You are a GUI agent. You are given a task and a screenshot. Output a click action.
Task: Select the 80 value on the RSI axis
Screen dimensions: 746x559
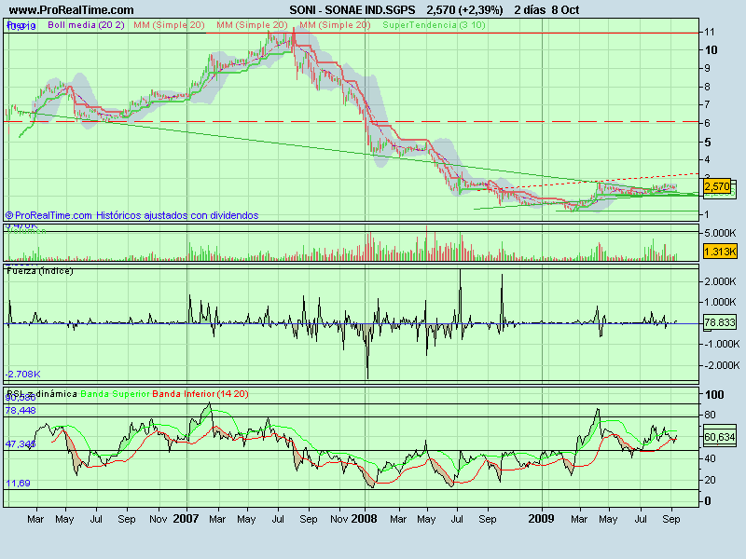click(710, 415)
